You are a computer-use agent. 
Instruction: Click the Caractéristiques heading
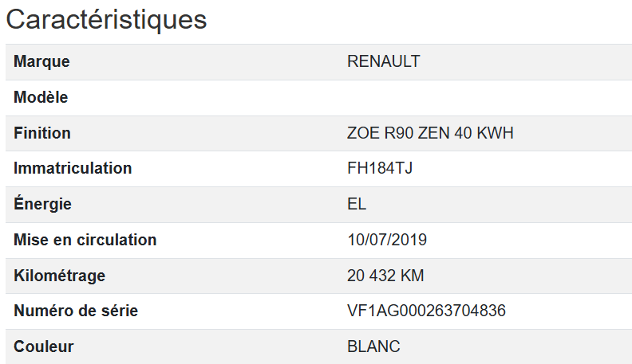(106, 20)
